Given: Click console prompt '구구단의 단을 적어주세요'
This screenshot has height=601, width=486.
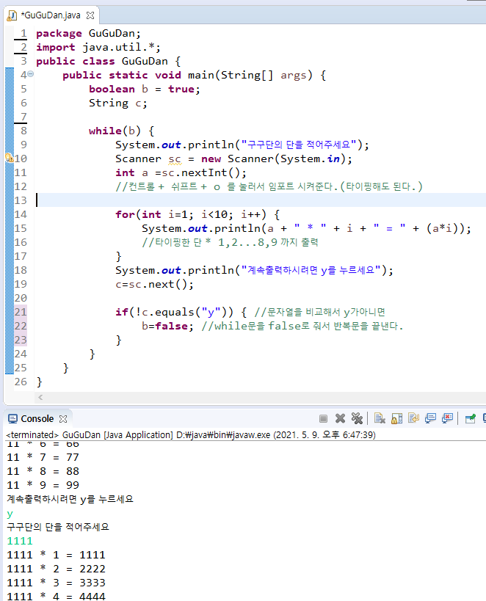Looking at the screenshot, I should pyautogui.click(x=58, y=527).
